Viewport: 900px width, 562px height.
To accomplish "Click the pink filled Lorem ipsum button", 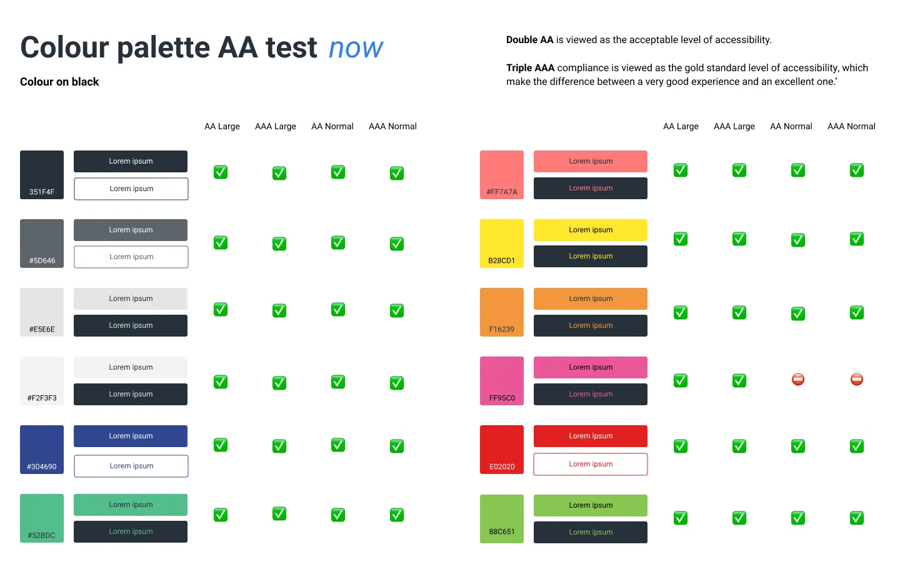I will click(x=591, y=367).
